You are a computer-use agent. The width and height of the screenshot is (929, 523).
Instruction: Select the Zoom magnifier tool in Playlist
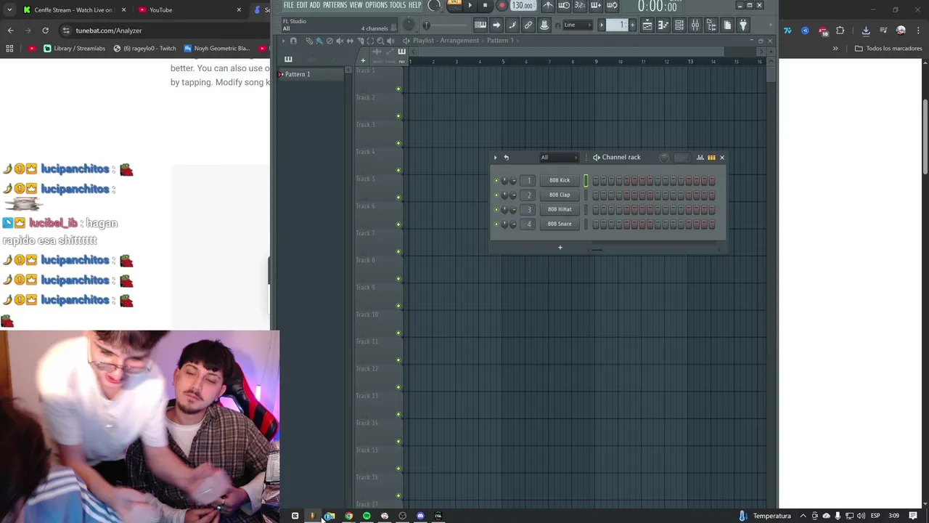click(x=380, y=41)
